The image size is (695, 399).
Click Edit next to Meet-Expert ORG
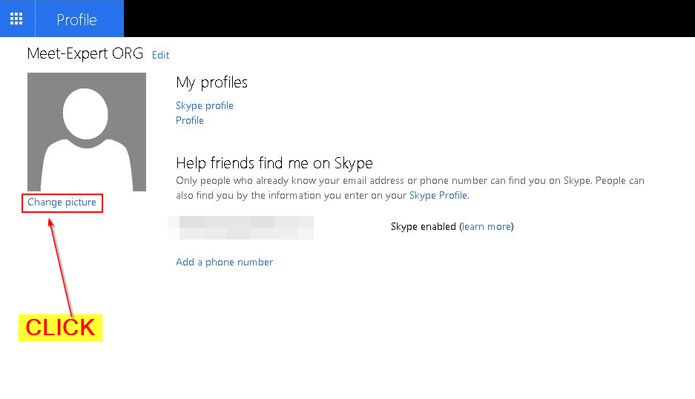[x=160, y=55]
